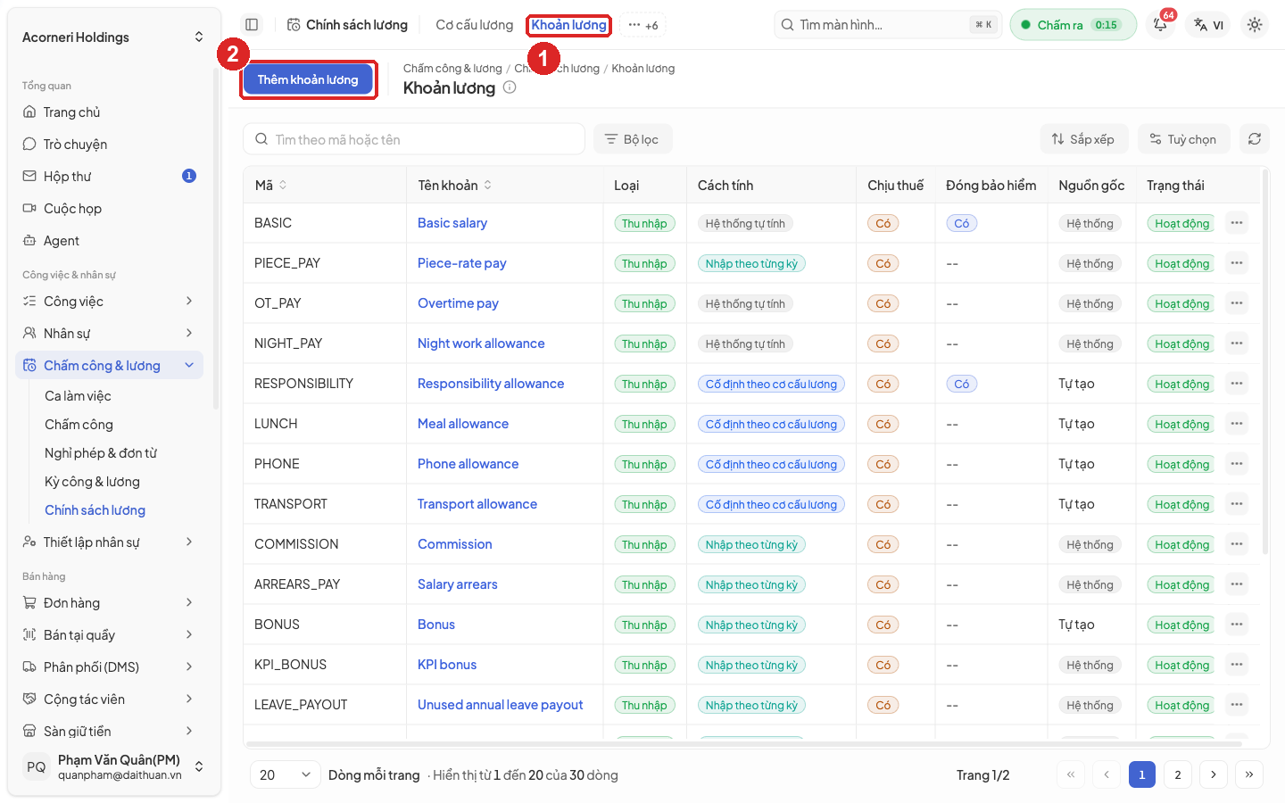This screenshot has height=803, width=1285.
Task: Go to page 2
Action: [1178, 774]
